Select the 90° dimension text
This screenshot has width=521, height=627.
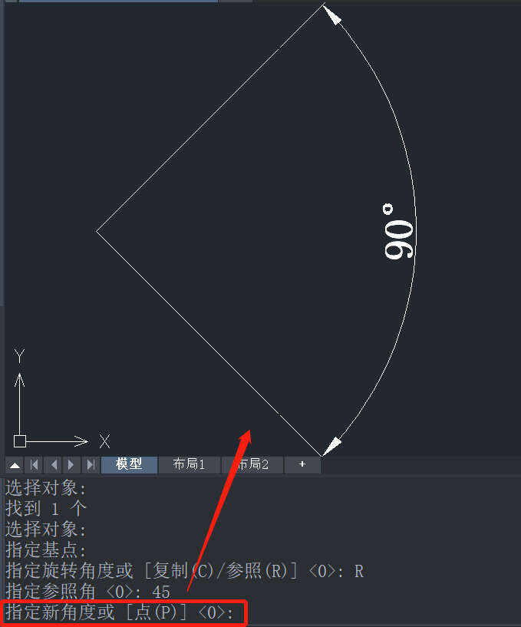(x=397, y=232)
